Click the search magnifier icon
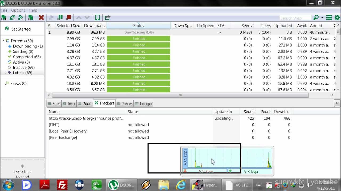341x191 pixels. click(316, 18)
